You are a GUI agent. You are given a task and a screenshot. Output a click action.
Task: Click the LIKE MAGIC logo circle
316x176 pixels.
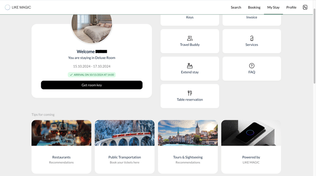point(7,7)
